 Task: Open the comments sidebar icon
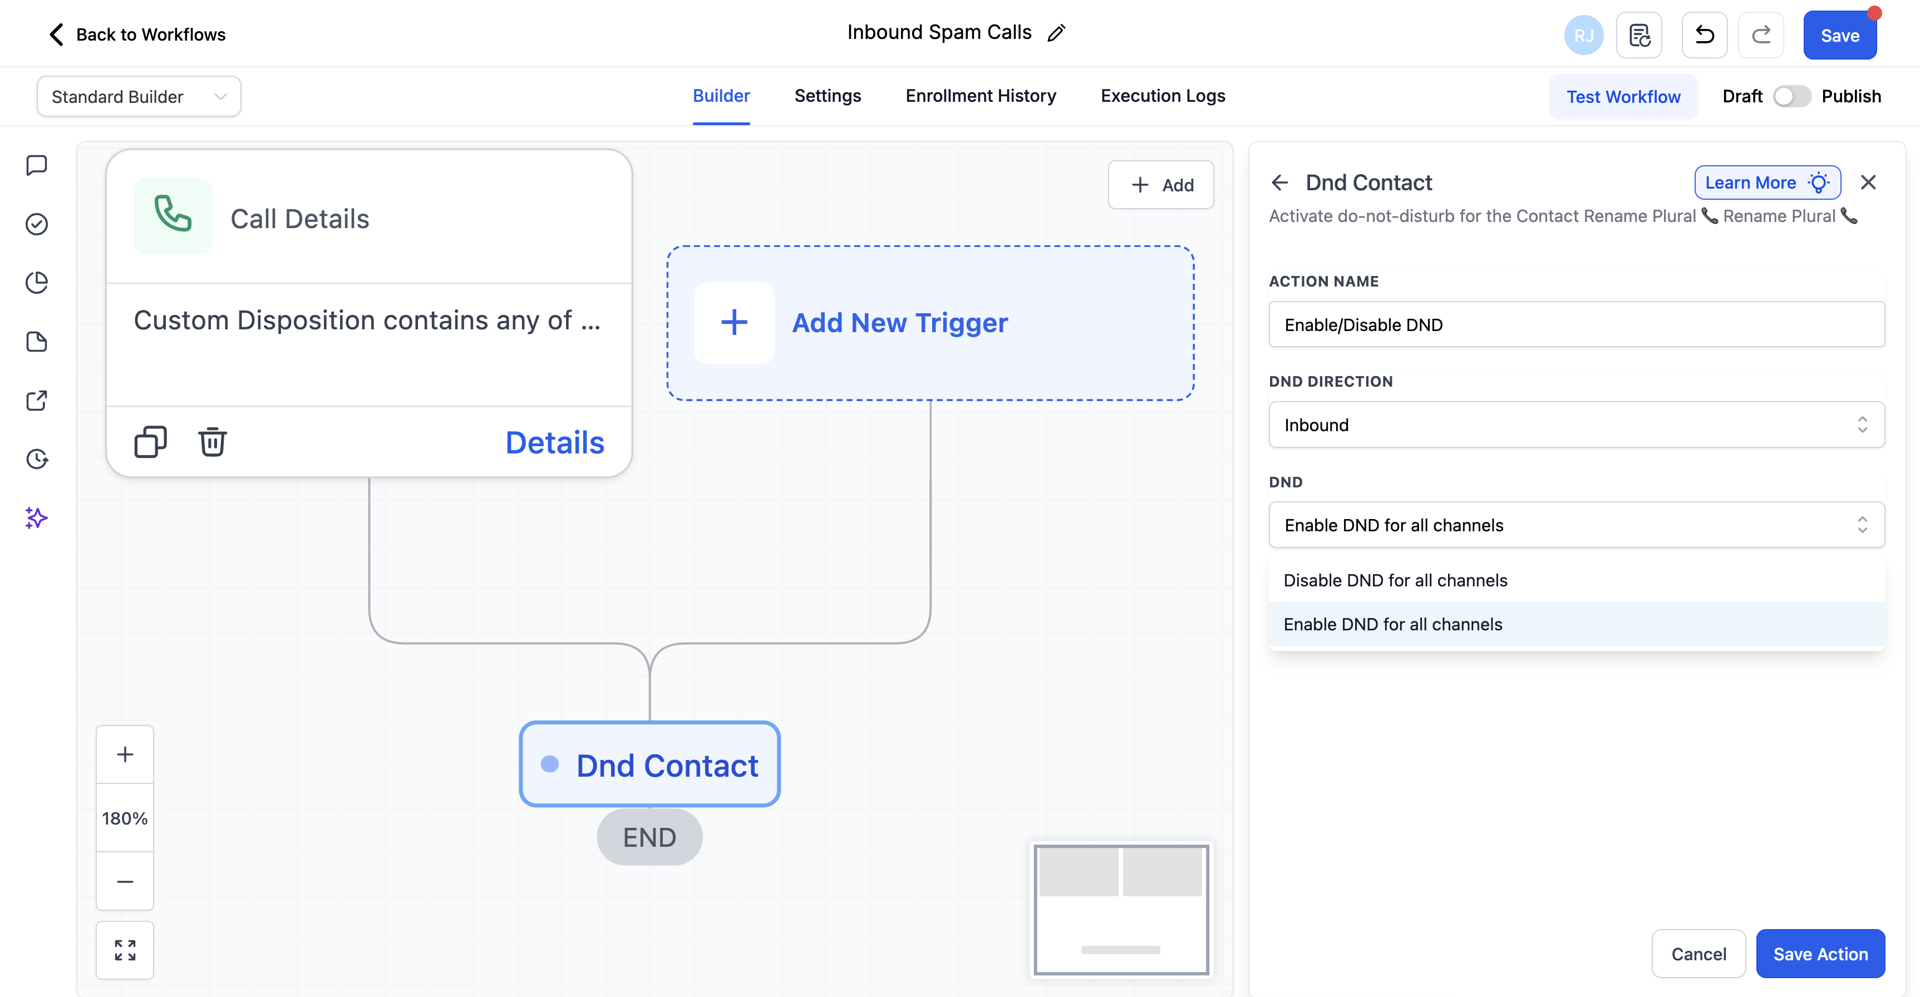36,165
